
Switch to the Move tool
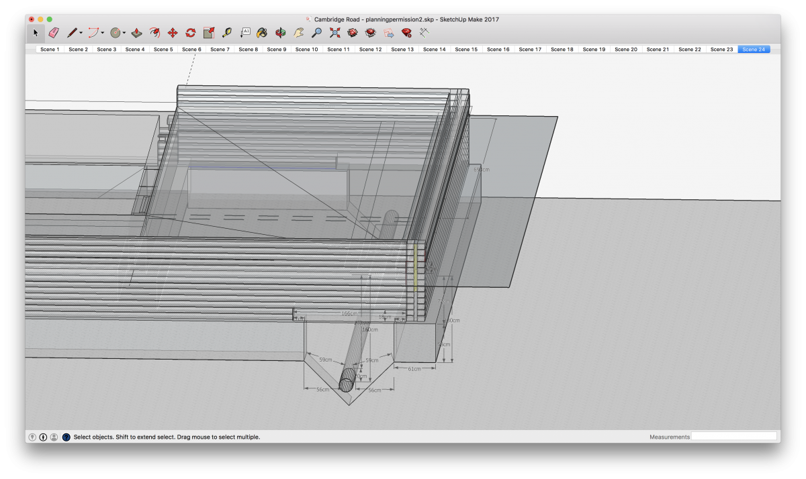point(171,32)
